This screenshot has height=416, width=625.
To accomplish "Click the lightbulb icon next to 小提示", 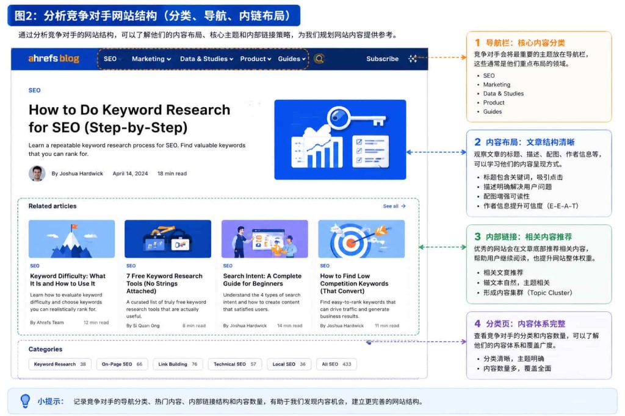I will pos(25,401).
